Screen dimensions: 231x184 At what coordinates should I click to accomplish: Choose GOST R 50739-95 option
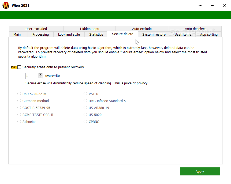tap(34, 108)
